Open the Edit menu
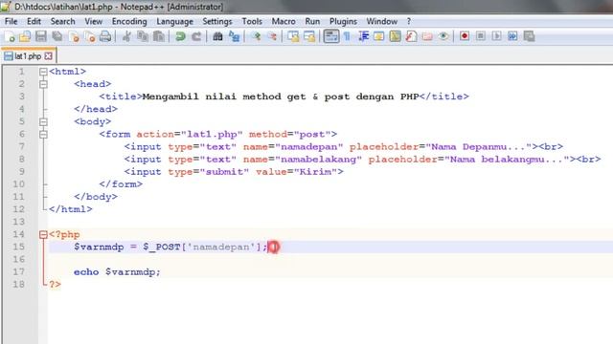This screenshot has height=344, width=613. point(34,21)
